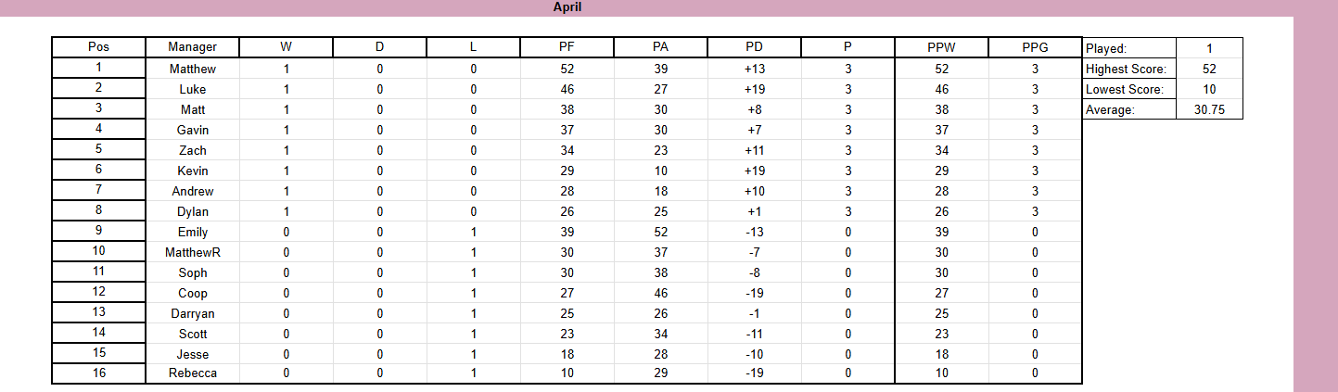This screenshot has width=1338, height=392.
Task: Select Darryan's name cell
Action: [x=192, y=313]
